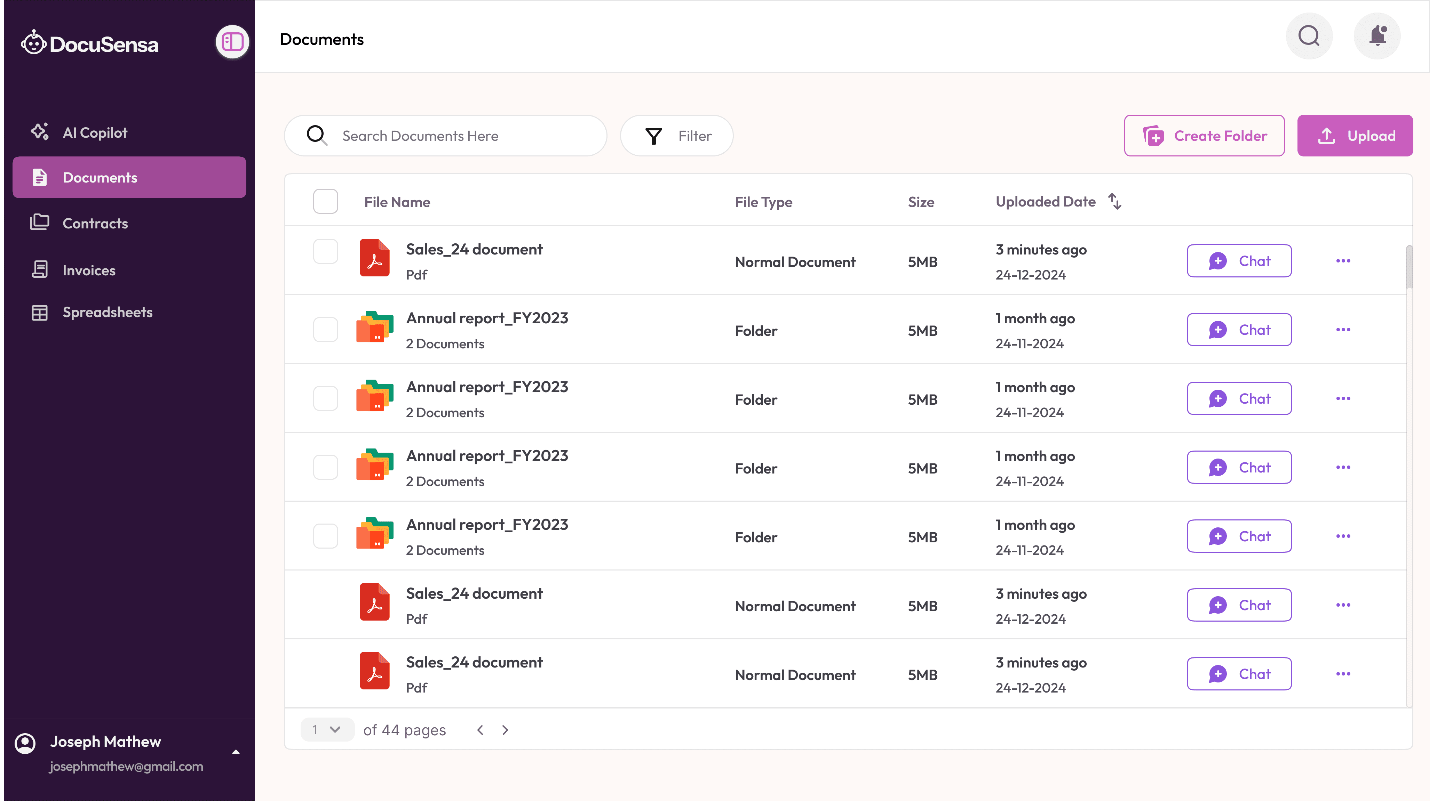Click the PDF icon of first Sales_24 document
This screenshot has height=801, width=1453.
374,258
